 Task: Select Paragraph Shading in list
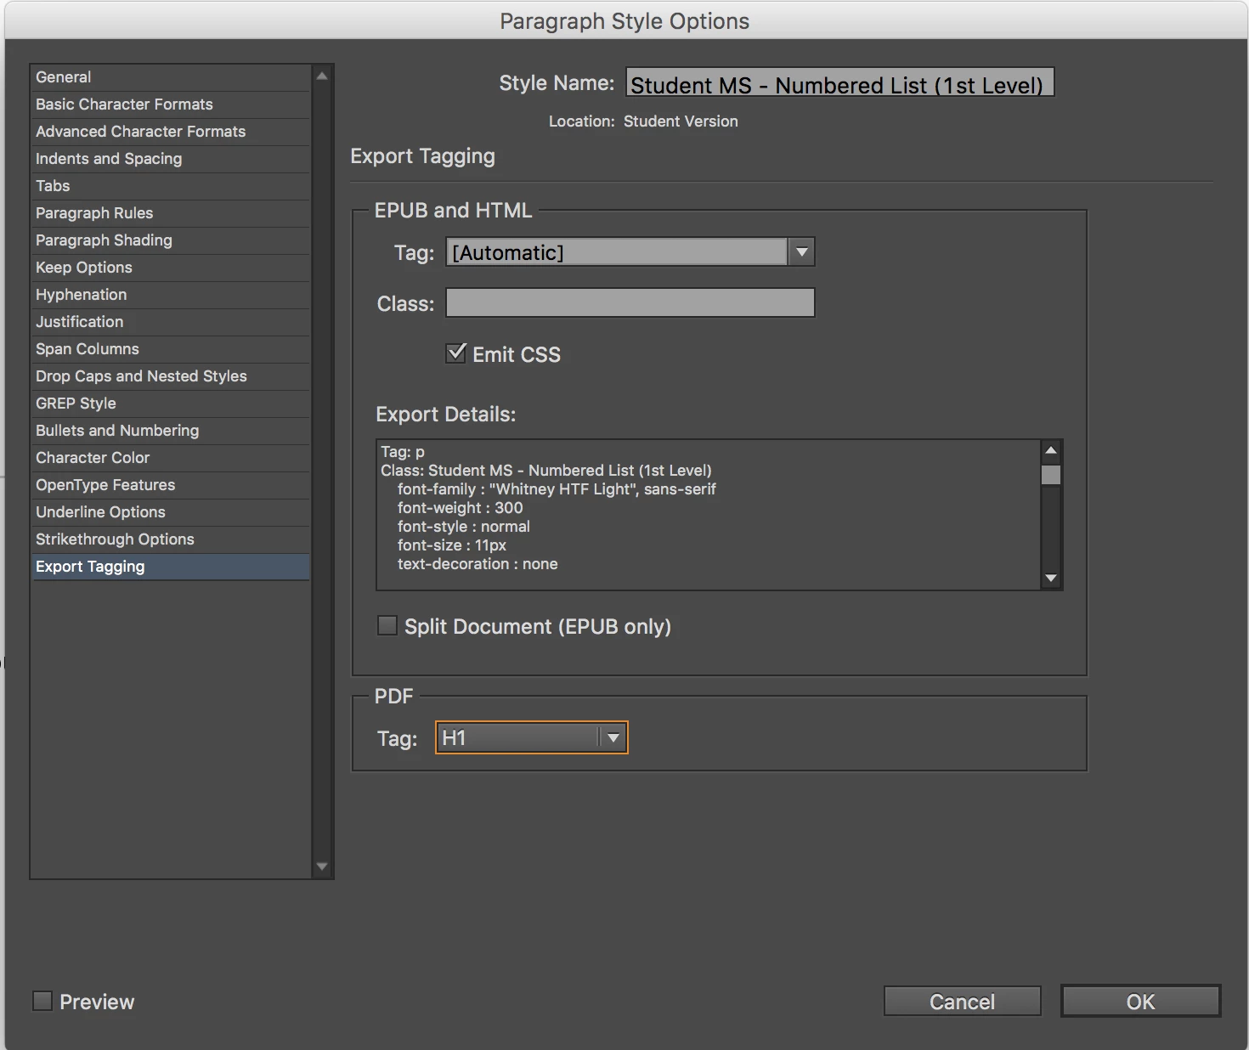pos(171,240)
